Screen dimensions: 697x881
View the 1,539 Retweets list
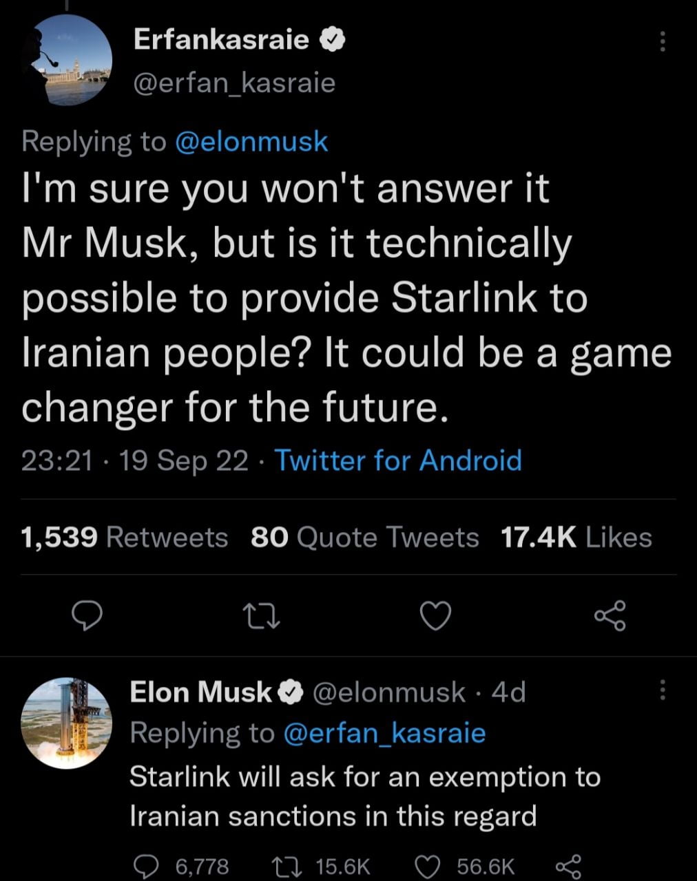(x=125, y=537)
